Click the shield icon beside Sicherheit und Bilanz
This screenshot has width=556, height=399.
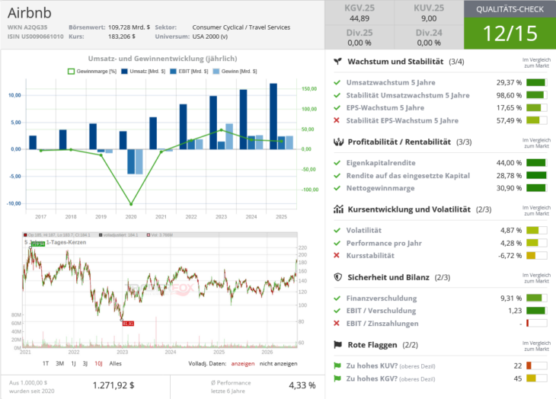point(338,277)
